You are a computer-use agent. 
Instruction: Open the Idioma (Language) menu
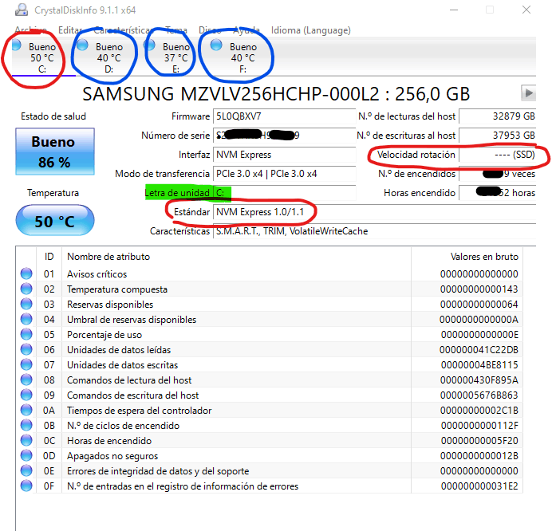point(311,30)
